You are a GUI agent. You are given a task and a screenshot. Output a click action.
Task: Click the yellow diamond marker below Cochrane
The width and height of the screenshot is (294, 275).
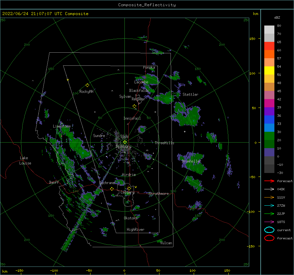112,189
